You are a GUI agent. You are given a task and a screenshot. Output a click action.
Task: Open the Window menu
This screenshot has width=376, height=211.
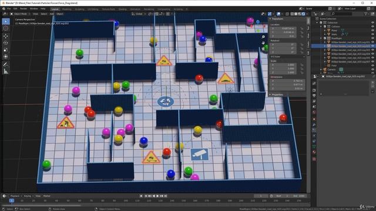click(x=34, y=9)
